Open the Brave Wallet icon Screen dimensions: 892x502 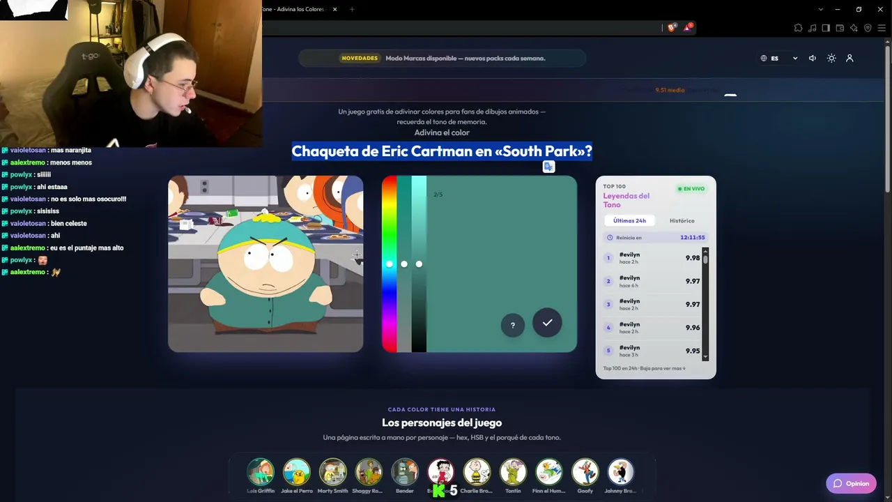coord(840,28)
